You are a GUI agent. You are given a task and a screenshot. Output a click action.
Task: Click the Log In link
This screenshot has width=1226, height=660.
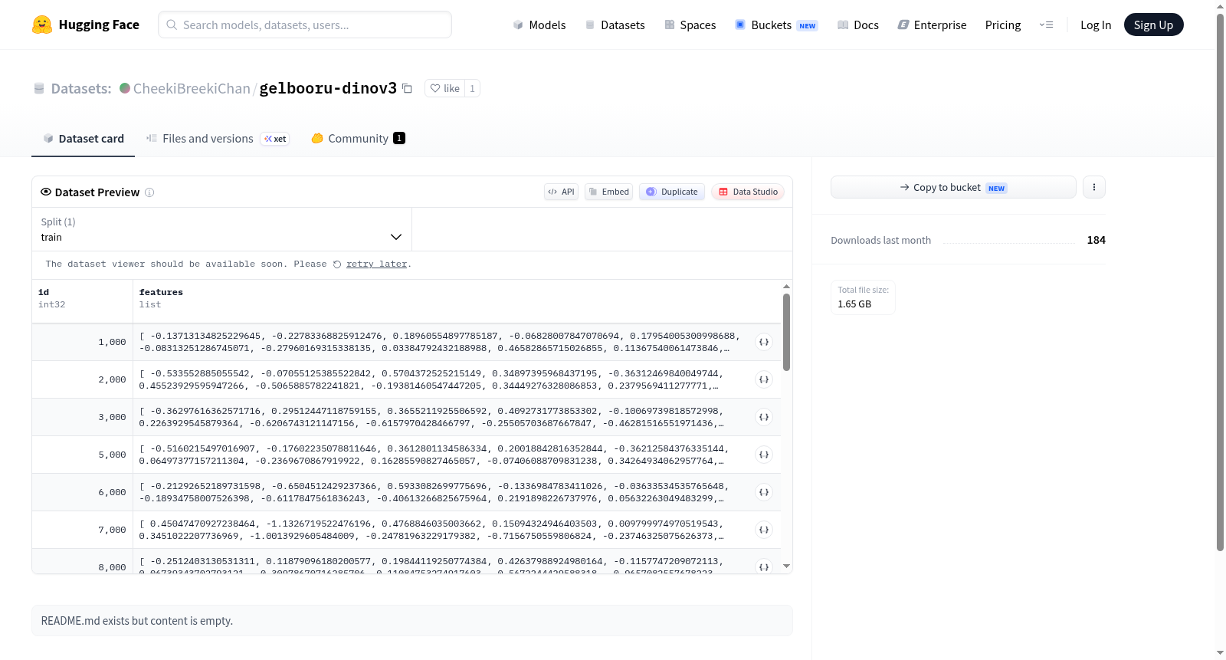pyautogui.click(x=1096, y=25)
